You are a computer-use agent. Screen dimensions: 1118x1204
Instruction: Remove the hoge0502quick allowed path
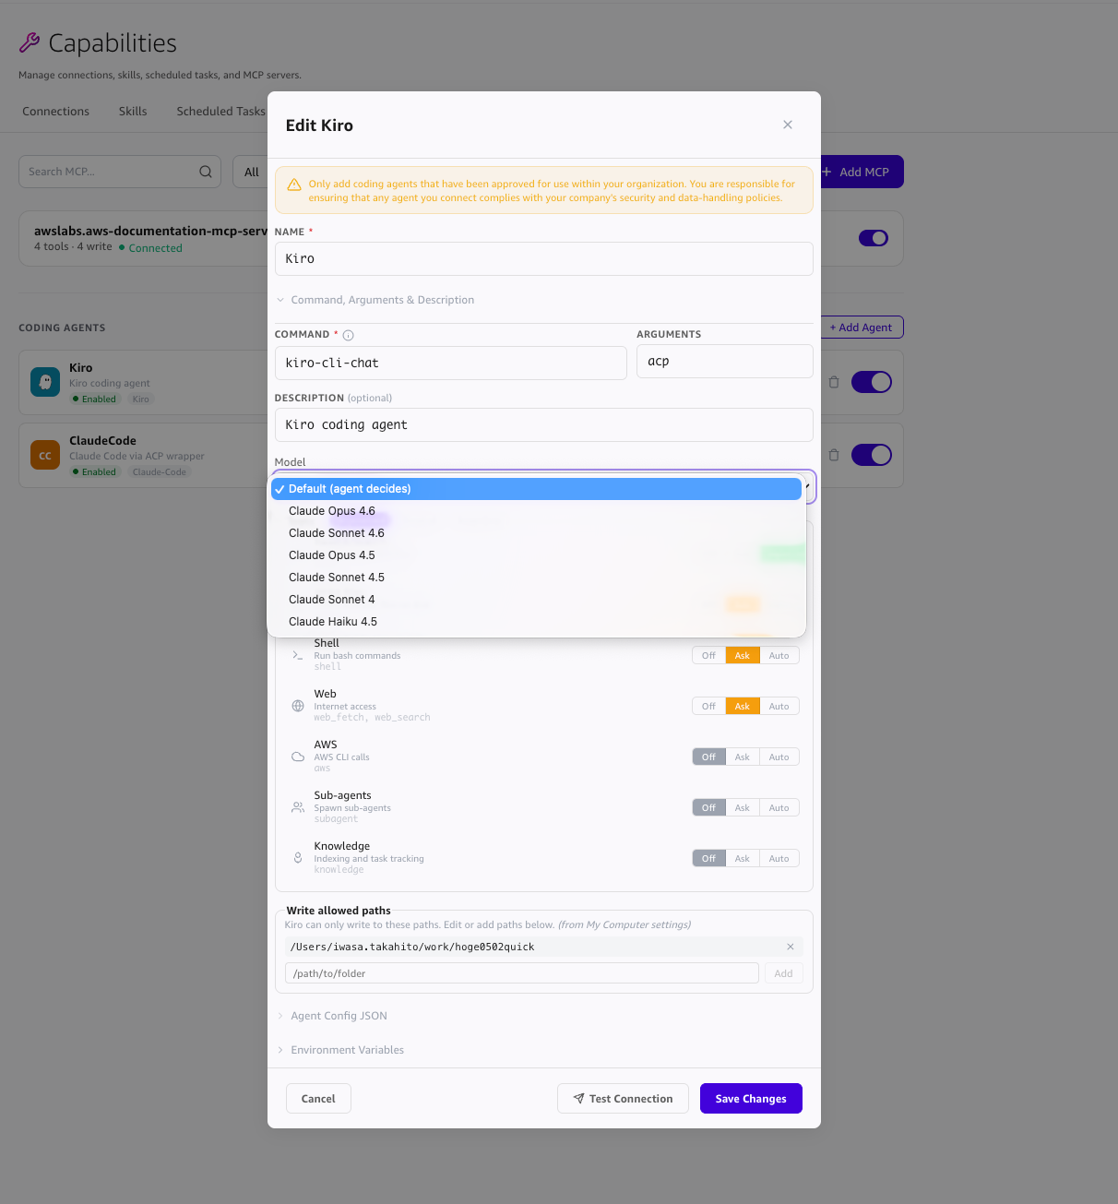coord(791,947)
